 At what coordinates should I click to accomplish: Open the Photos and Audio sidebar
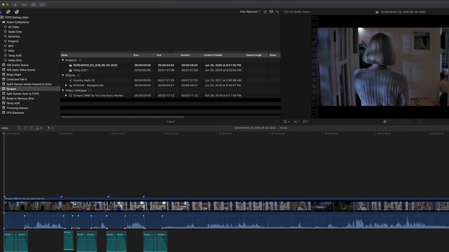click(8, 12)
